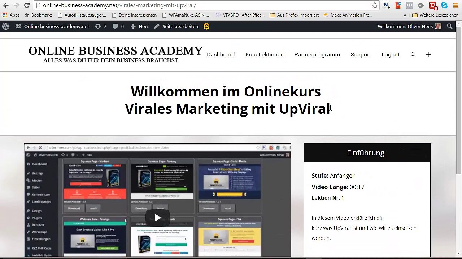Open Online-business-academy.net site menu in admin bar
Viewport: 462px width, 259px height.
(x=52, y=26)
